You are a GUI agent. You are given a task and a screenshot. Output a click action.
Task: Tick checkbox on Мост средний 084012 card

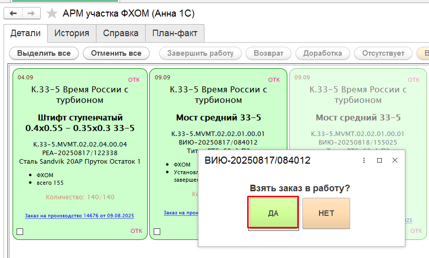157,232
